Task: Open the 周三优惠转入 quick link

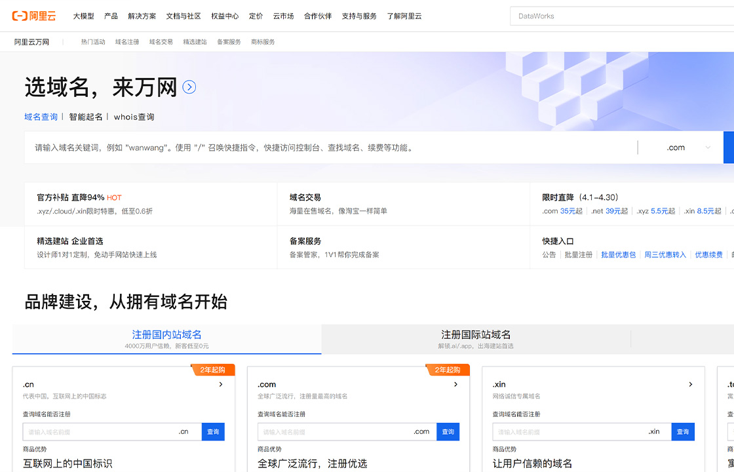Action: pyautogui.click(x=665, y=255)
